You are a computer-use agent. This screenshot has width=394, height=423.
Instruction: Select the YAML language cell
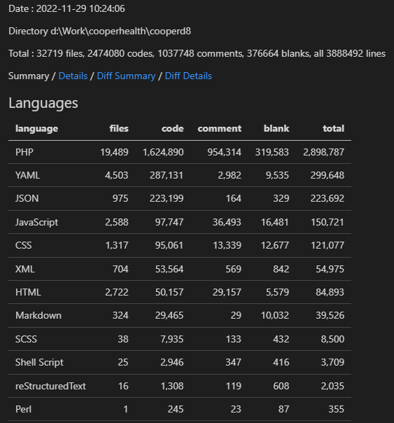point(27,175)
